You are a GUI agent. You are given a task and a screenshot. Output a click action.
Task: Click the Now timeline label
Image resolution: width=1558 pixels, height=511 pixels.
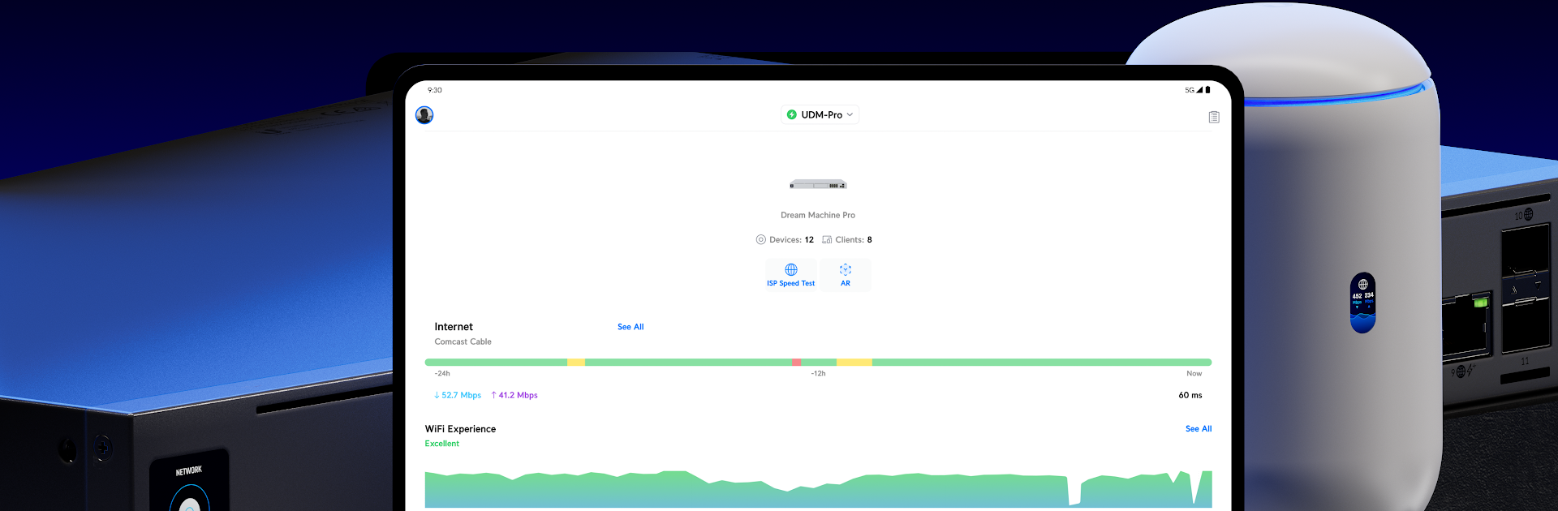[x=1194, y=374]
